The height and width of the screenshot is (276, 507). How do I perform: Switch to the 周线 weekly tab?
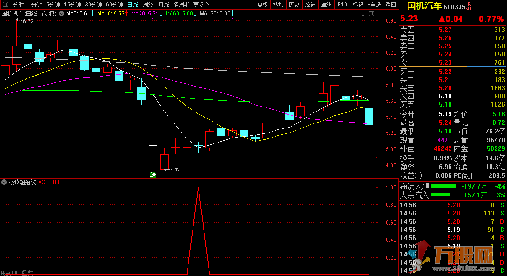click(148, 5)
